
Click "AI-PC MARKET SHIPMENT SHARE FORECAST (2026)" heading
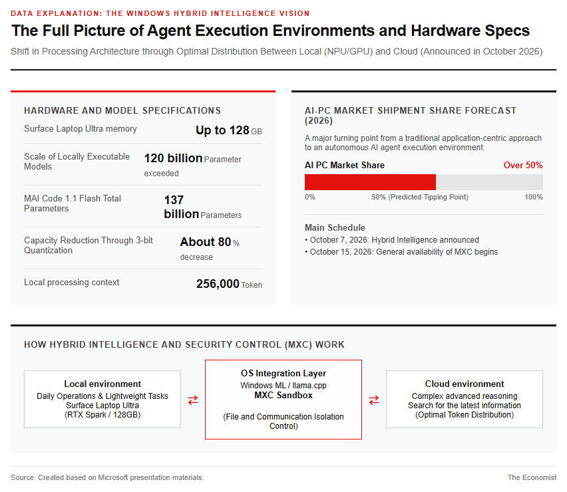click(411, 116)
